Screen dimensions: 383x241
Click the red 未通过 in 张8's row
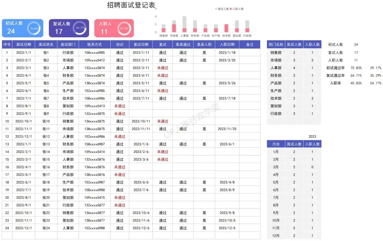(x=120, y=106)
